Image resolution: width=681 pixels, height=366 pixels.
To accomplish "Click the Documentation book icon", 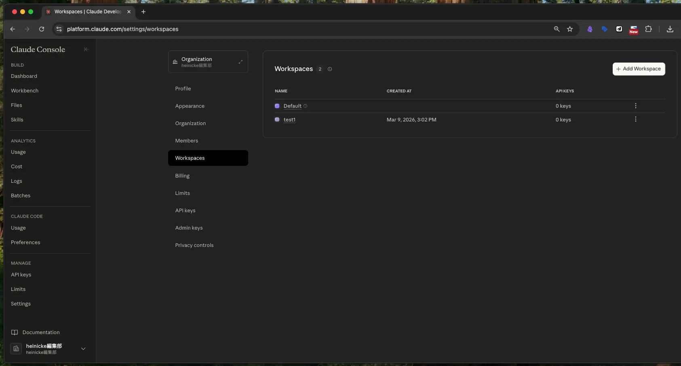I will coord(15,333).
